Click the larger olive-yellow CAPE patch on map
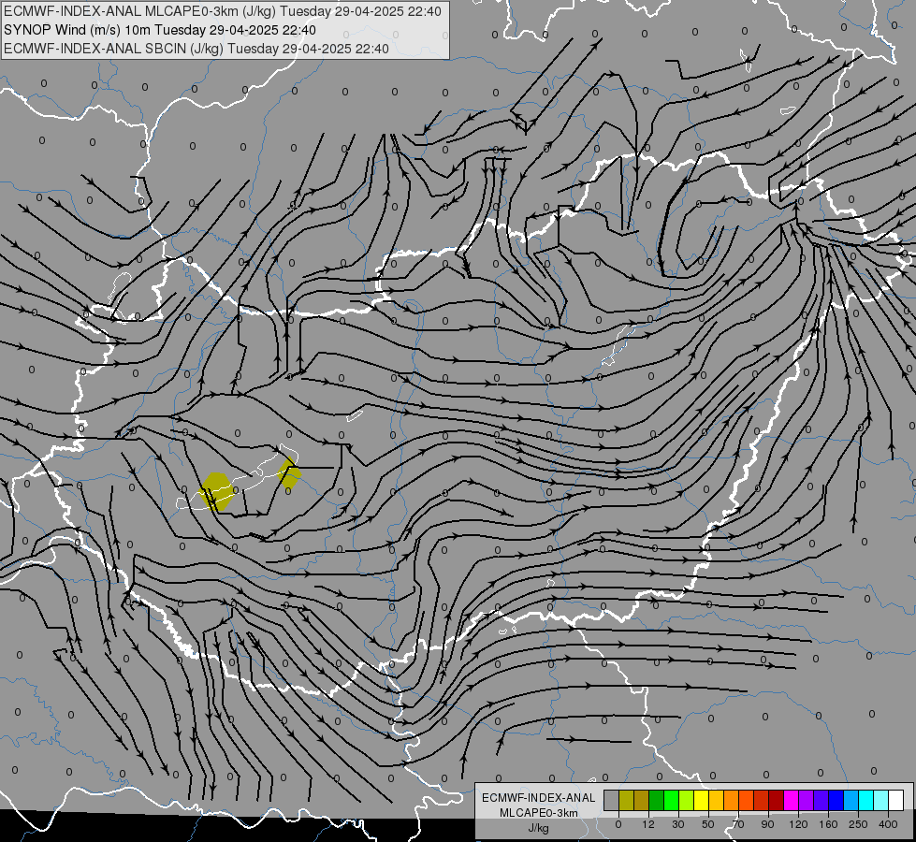 point(217,491)
